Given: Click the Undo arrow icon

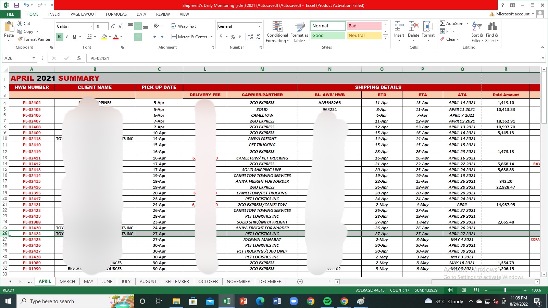Looking at the screenshot, I should (x=26, y=5).
